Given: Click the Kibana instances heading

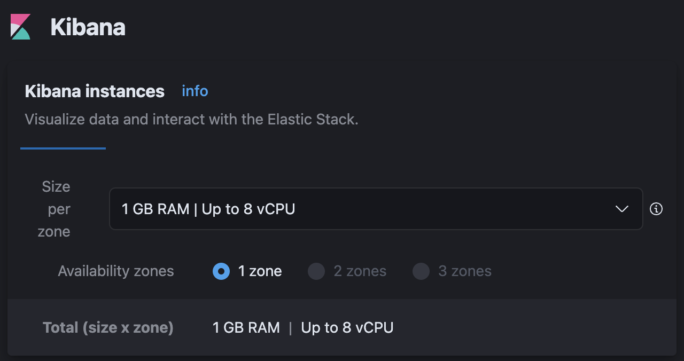Looking at the screenshot, I should coord(95,91).
